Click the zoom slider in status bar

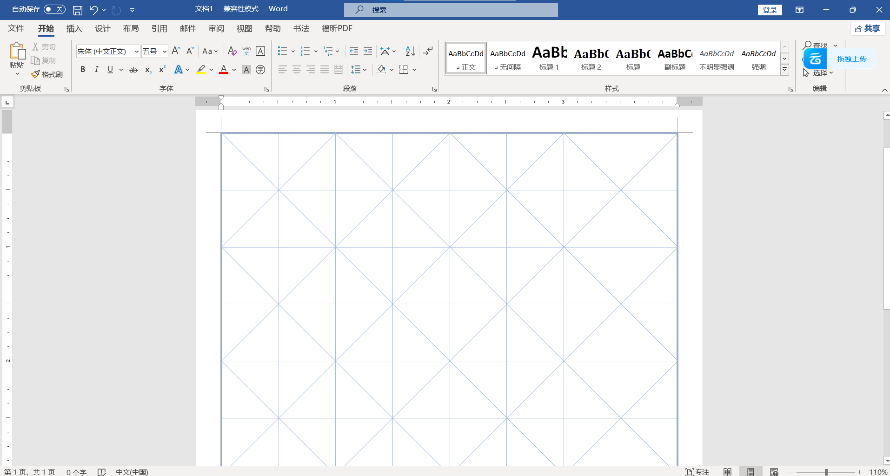tap(826, 472)
